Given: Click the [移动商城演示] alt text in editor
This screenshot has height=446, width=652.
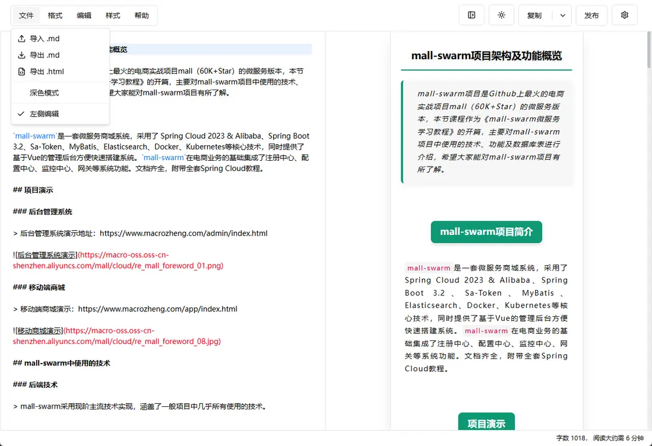Looking at the screenshot, I should 40,330.
